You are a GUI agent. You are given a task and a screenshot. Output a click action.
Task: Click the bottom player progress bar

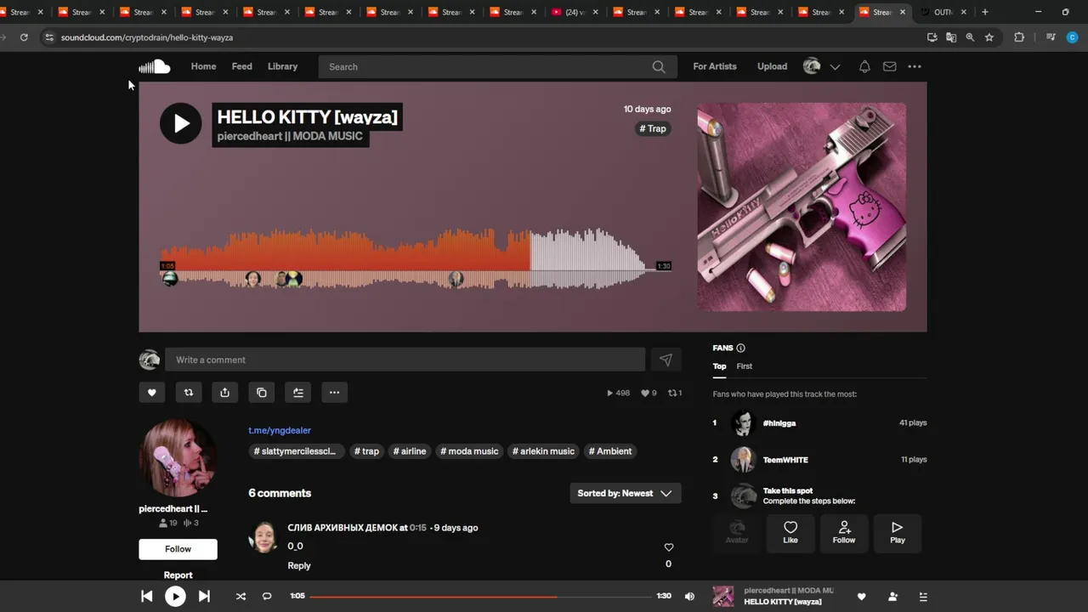point(480,597)
